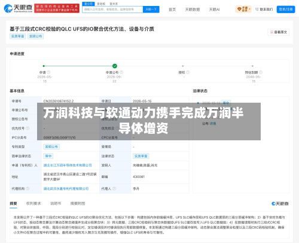Open applicant 湖北长江万润半导体技术有限公司 link
299x243 pixels.
(68, 165)
